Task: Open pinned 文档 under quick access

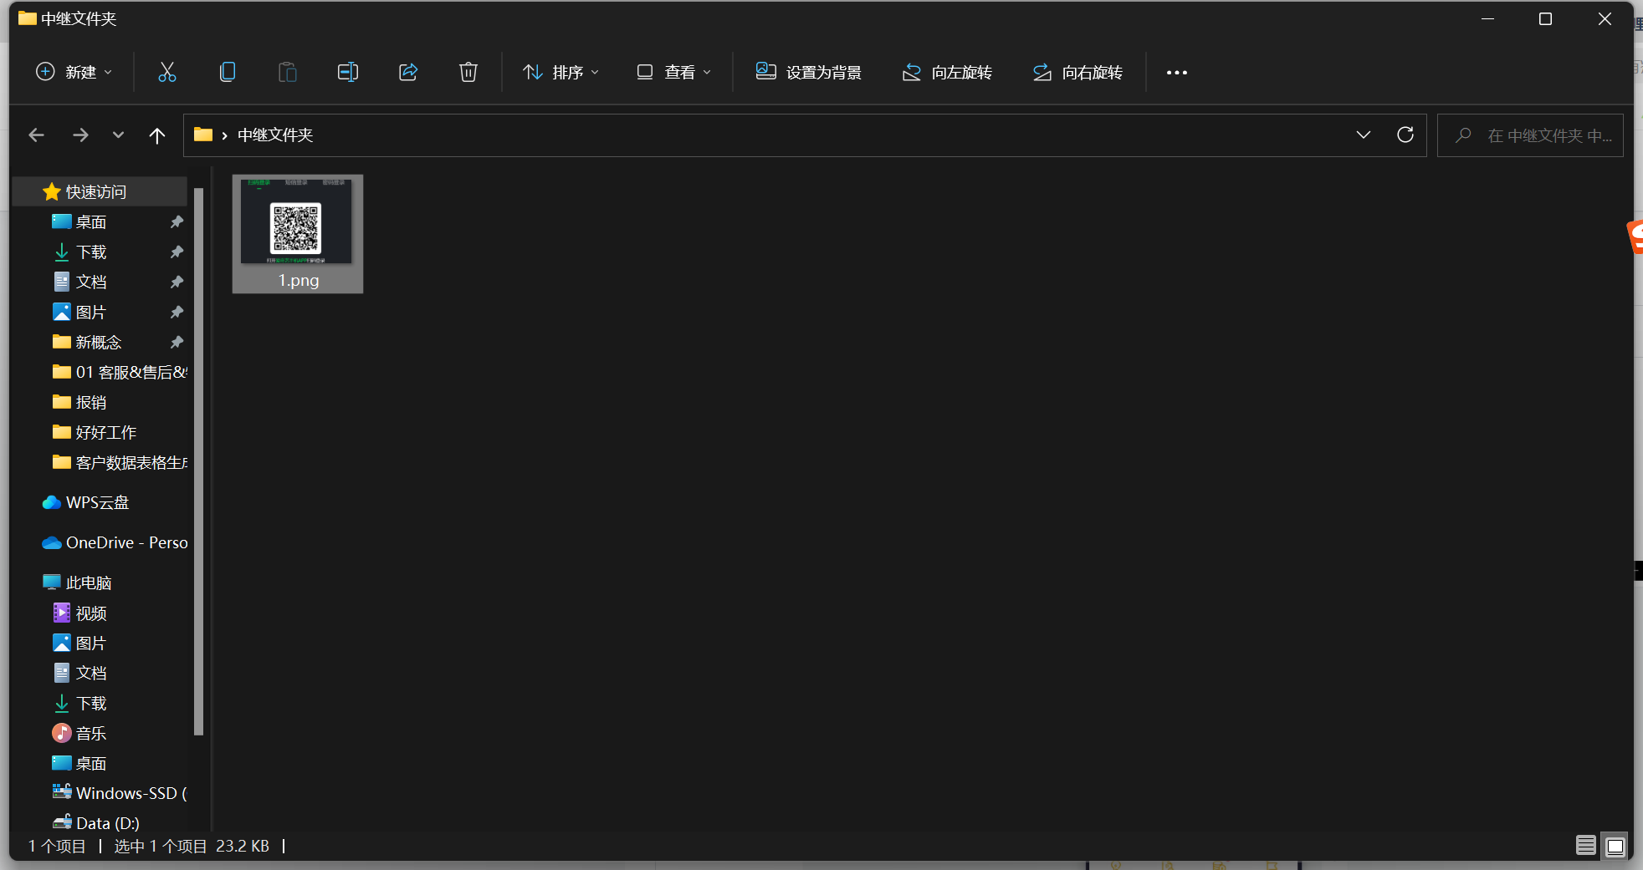Action: (x=91, y=282)
